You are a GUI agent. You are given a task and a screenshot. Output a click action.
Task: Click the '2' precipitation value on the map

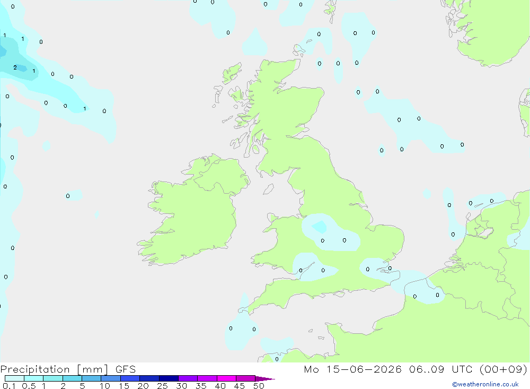[x=15, y=68]
